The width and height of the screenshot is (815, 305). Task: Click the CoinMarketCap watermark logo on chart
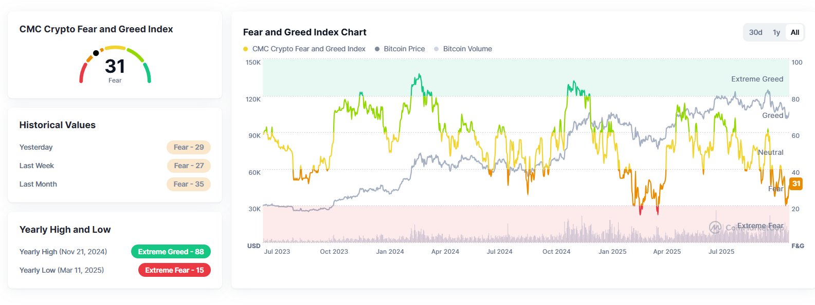[715, 227]
